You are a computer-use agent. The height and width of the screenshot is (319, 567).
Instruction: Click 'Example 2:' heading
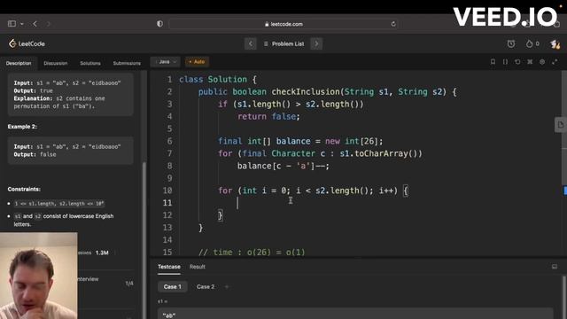pos(22,127)
